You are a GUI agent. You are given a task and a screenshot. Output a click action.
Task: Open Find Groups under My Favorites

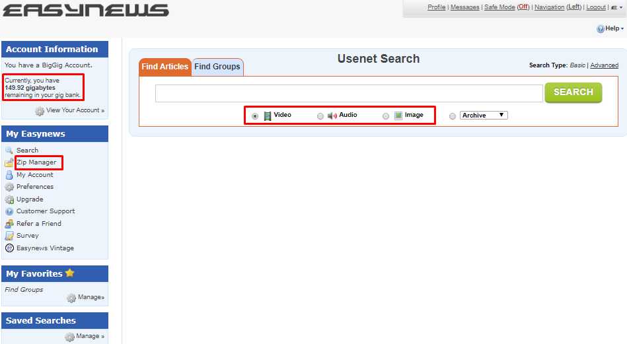click(x=24, y=289)
